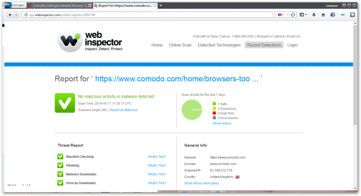Click the Scan Time 2014-06-17 text
The width and height of the screenshot is (361, 196).
pos(105,104)
